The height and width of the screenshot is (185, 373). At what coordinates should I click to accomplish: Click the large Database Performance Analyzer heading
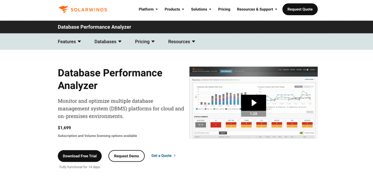(x=110, y=79)
